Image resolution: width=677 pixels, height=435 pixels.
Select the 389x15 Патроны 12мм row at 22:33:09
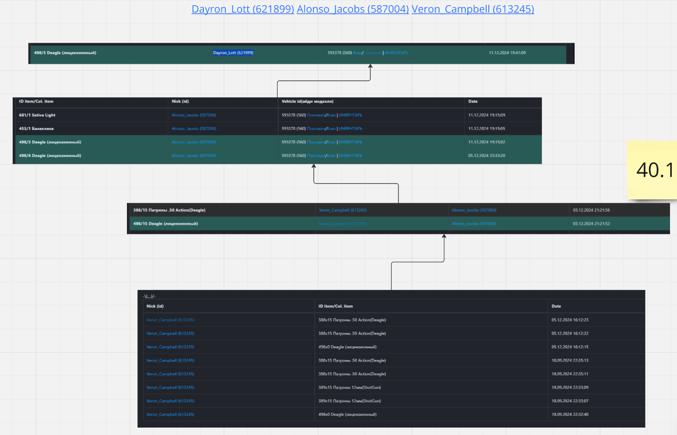pyautogui.click(x=349, y=388)
